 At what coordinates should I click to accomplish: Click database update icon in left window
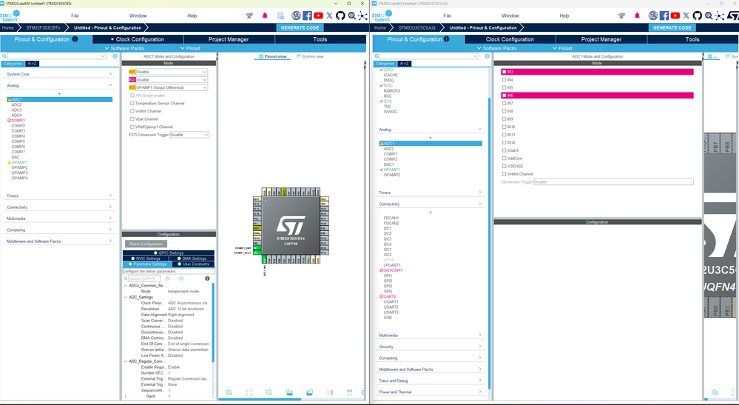[280, 16]
